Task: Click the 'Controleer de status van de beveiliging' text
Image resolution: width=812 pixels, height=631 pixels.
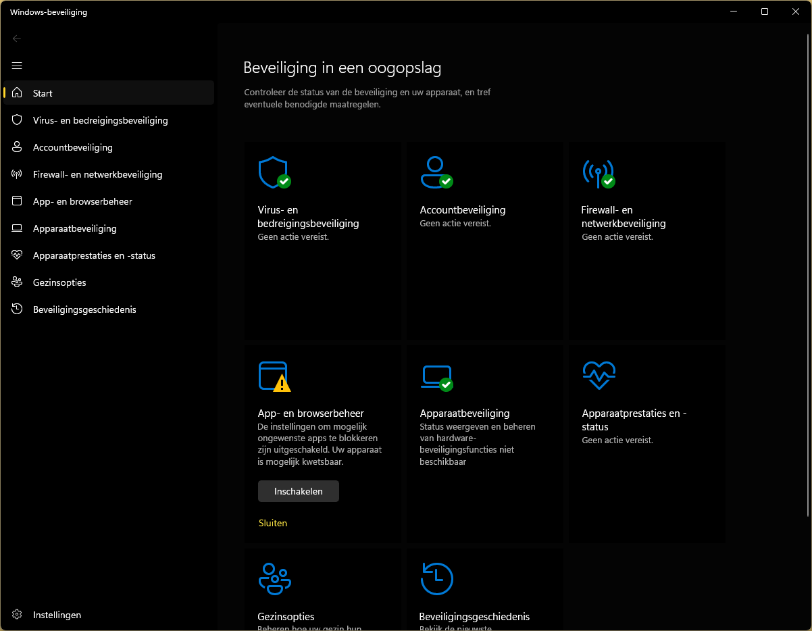Action: click(367, 99)
